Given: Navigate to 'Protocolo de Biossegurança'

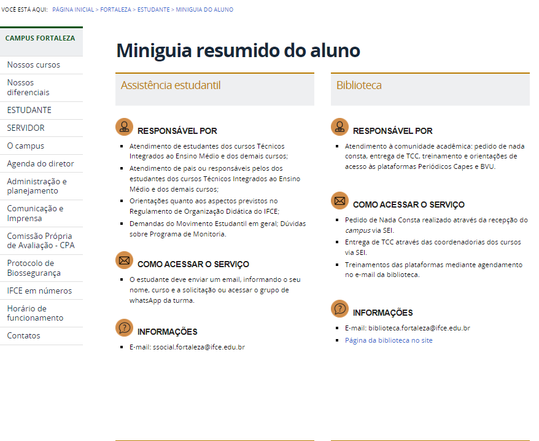Looking at the screenshot, I should (x=34, y=268).
